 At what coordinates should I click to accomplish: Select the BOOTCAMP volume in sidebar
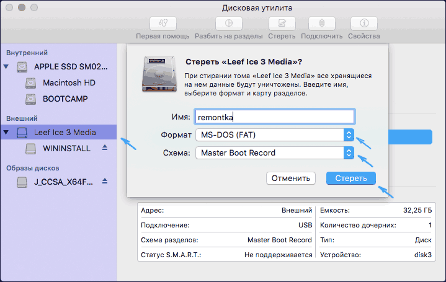click(x=65, y=99)
